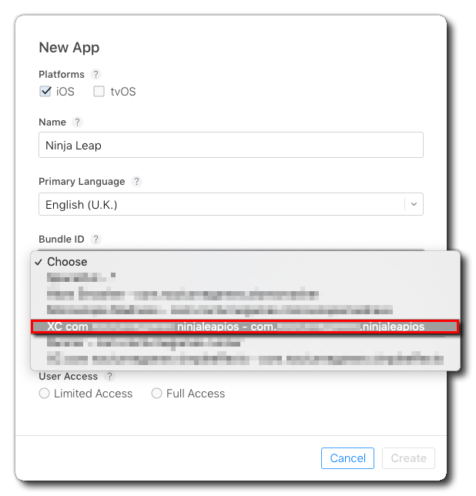Open the Bundle ID help question mark
Screen dimensions: 476x496
coord(96,239)
